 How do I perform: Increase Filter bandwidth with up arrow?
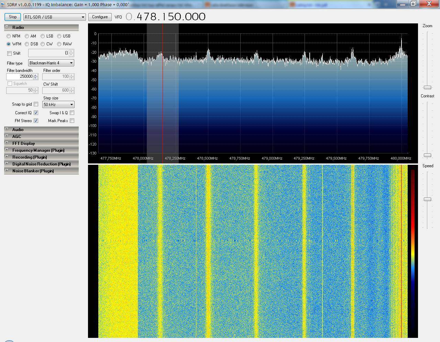tap(35, 75)
